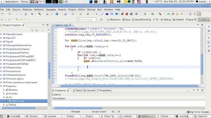Viewport: 211px width, 118px height.
Task: Expand the Debug folder
Action: tap(4, 105)
